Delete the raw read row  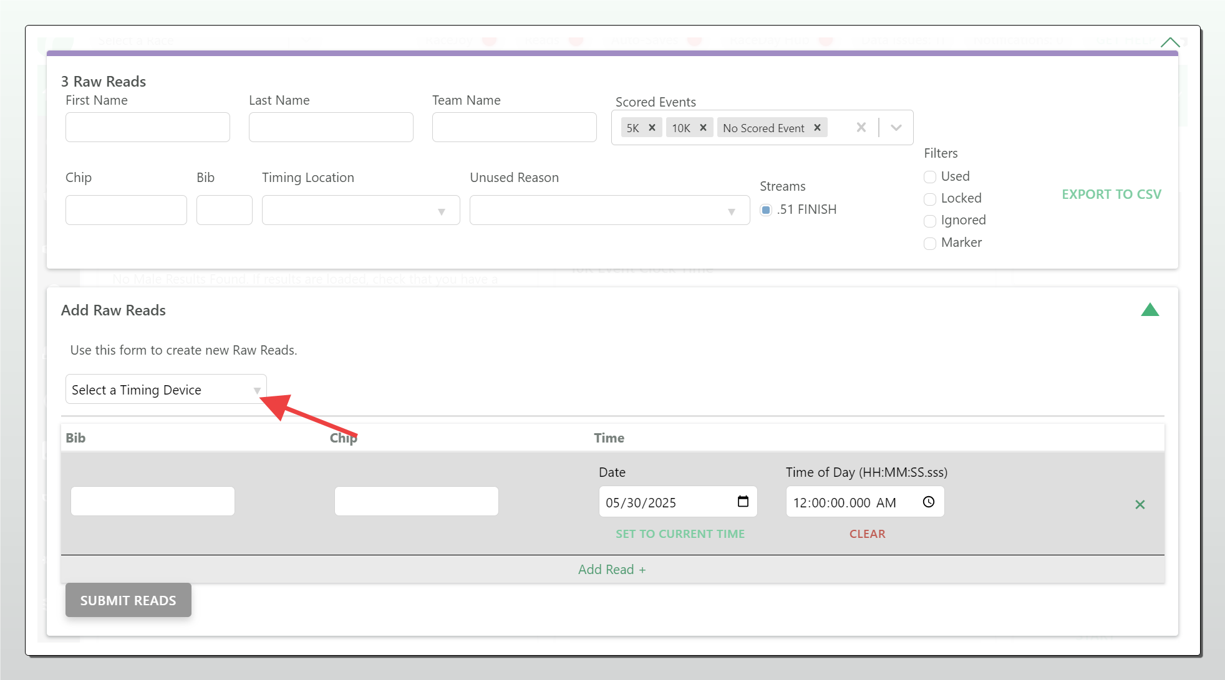click(1140, 504)
